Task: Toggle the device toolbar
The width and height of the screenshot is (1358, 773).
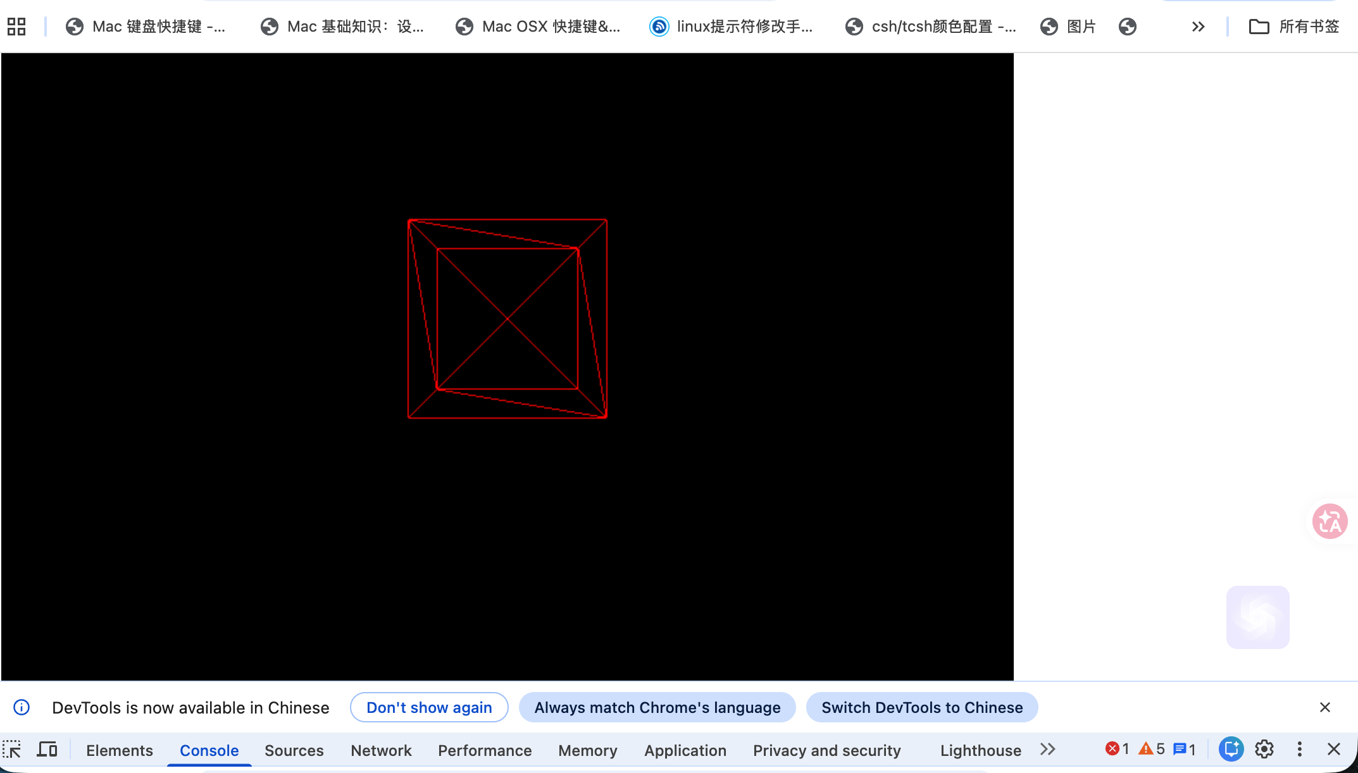Action: pyautogui.click(x=47, y=750)
